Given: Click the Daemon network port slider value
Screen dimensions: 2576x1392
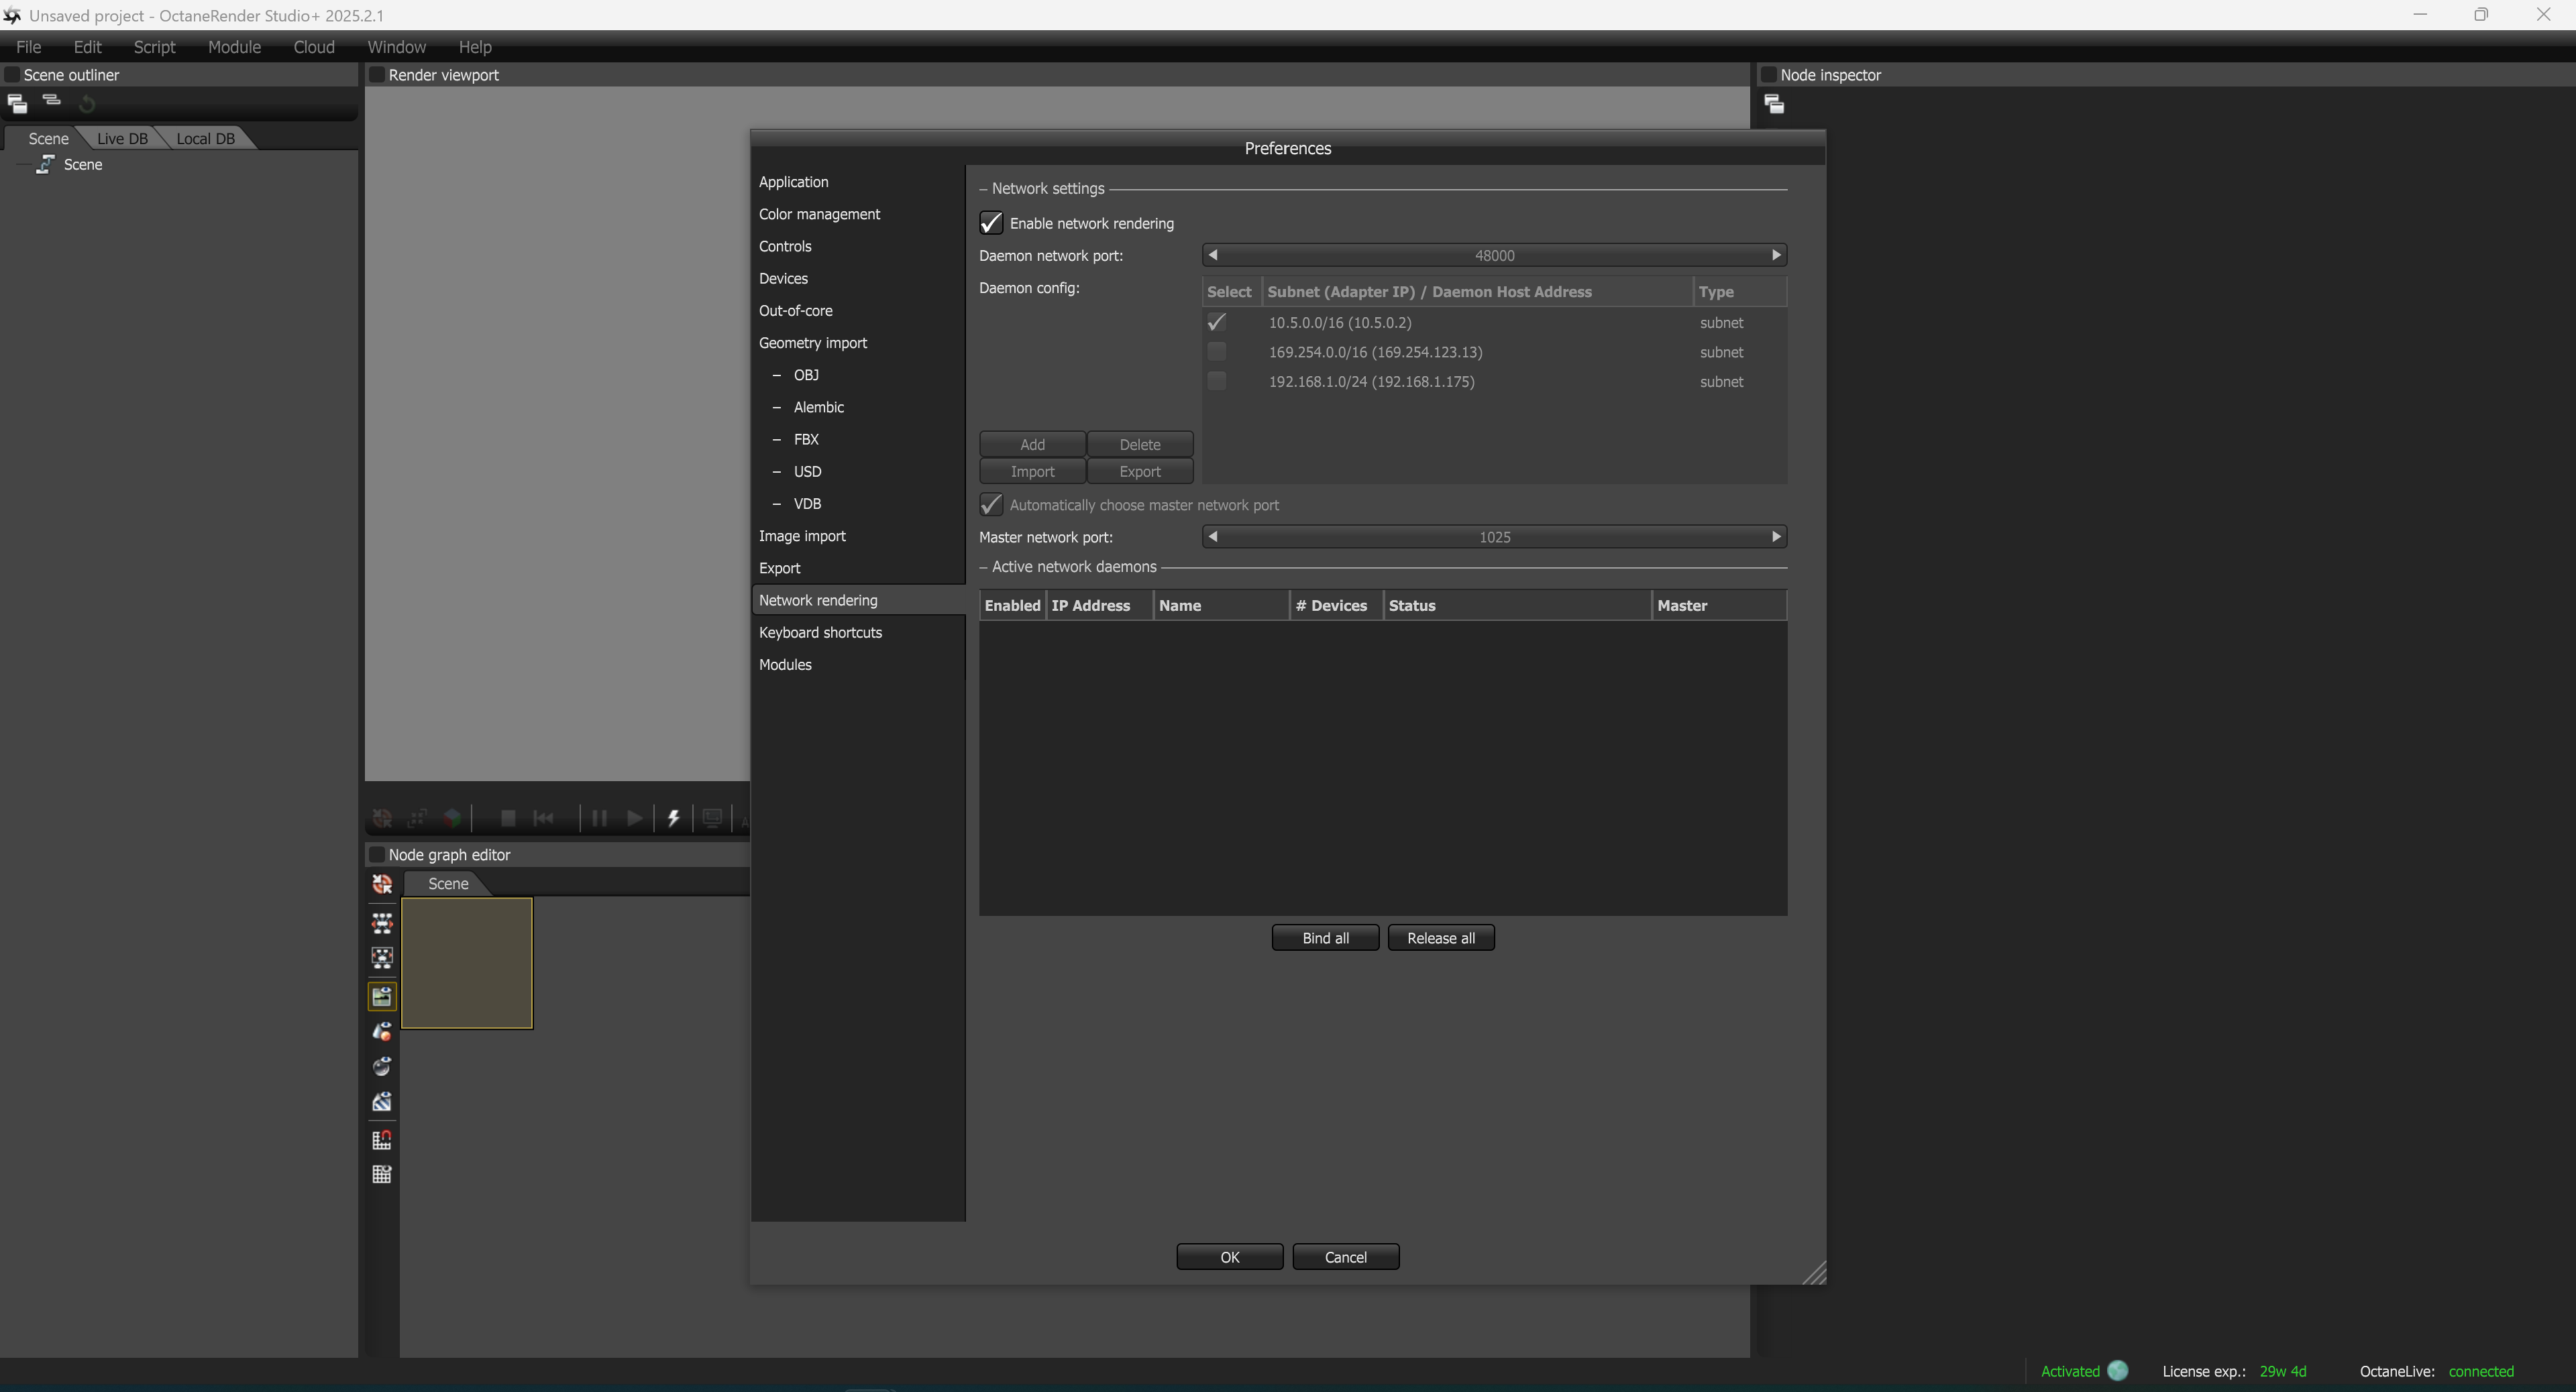Looking at the screenshot, I should click(1494, 256).
